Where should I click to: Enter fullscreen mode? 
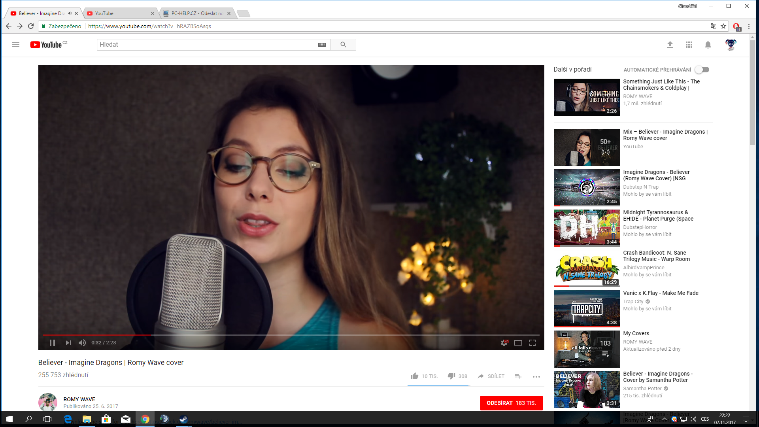click(x=532, y=343)
